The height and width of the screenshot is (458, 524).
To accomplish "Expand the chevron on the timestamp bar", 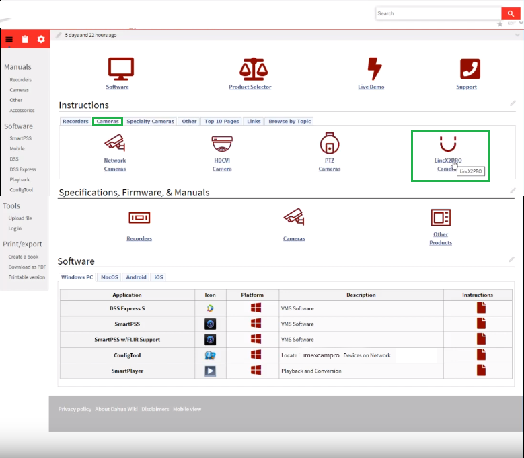I will (517, 35).
